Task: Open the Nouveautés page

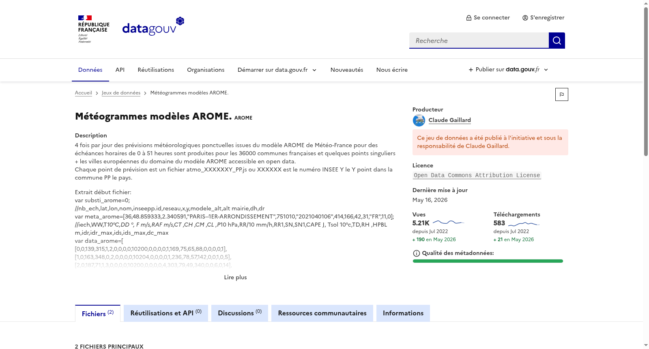Action: coord(347,70)
